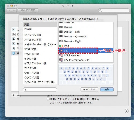The width and height of the screenshot is (134, 120).
Task: Select ウイグル語 in the language list
Action: tap(40, 68)
